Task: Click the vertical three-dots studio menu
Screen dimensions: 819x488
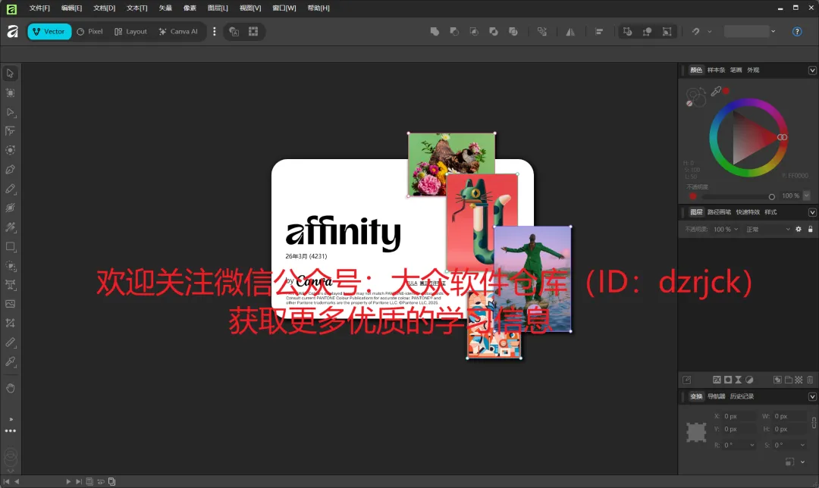Action: coord(214,32)
